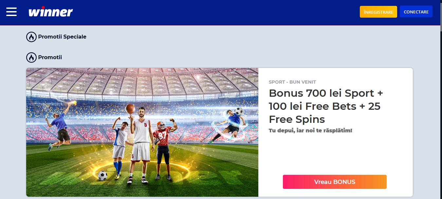Click the flame icon beside Promotii Speciale
The height and width of the screenshot is (199, 442).
(x=31, y=37)
